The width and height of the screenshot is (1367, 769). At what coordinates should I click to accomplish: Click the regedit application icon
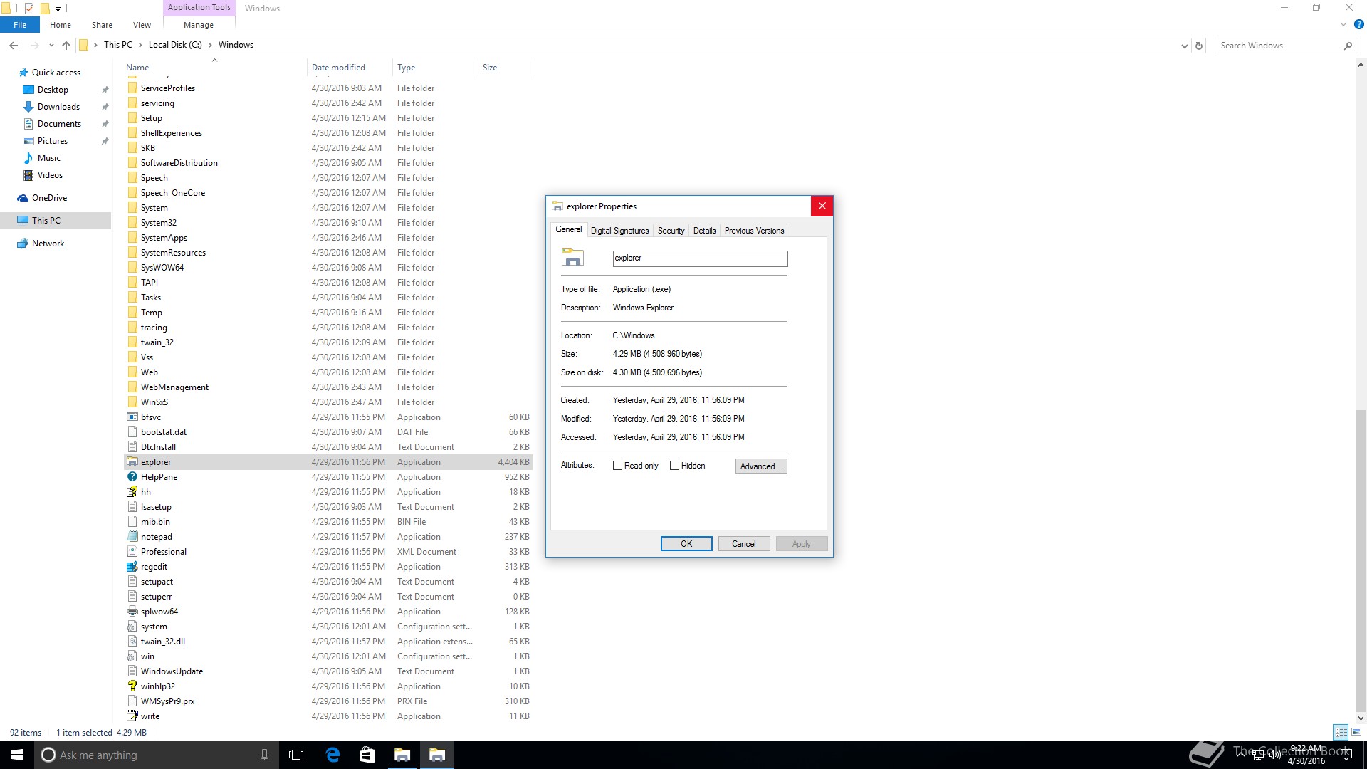point(132,567)
